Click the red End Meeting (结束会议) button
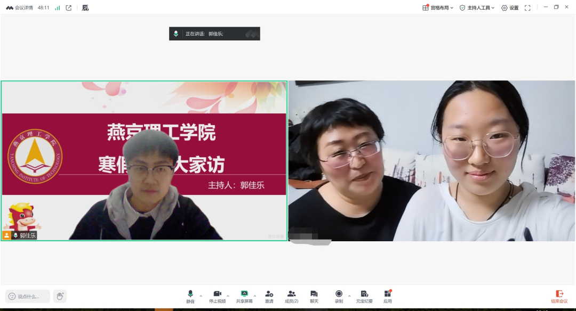This screenshot has height=311, width=576. (559, 296)
